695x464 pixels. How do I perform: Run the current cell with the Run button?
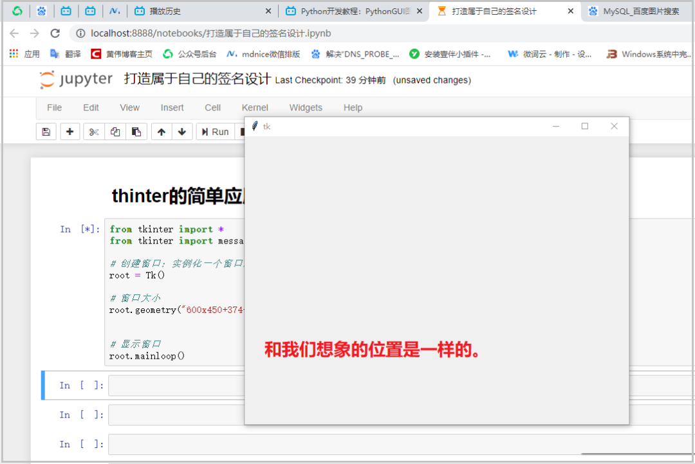[215, 131]
